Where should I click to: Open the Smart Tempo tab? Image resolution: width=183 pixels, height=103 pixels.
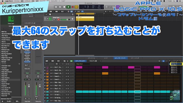135,58
